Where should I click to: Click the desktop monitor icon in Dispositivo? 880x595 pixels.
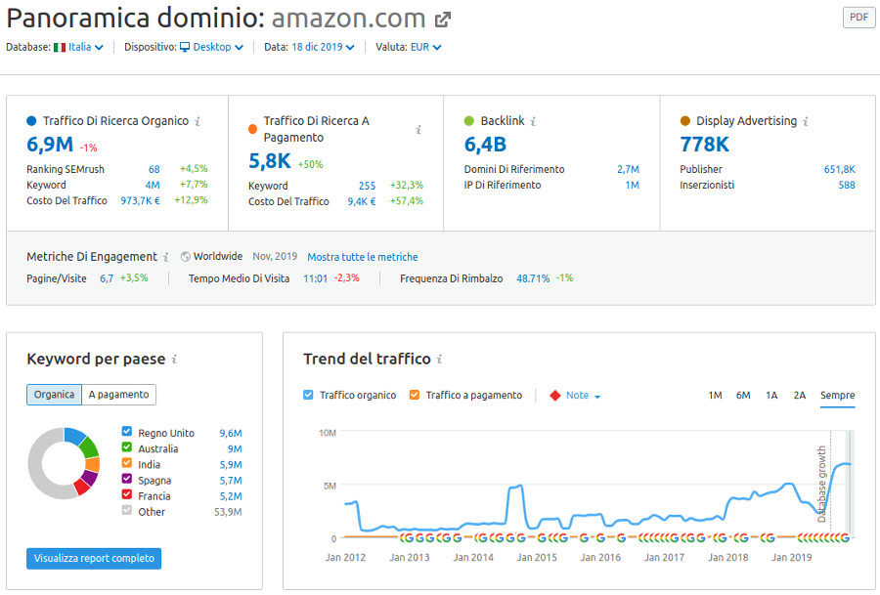[185, 47]
